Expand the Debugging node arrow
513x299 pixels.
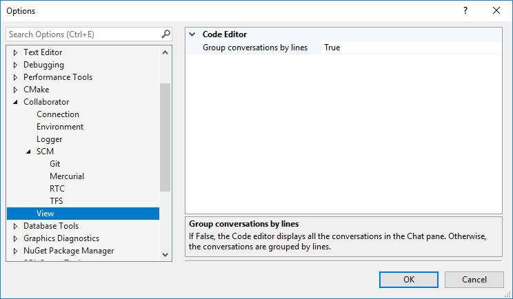coord(16,65)
